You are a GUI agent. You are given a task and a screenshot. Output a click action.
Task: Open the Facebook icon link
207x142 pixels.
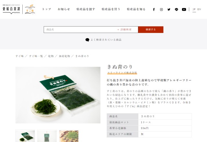(x=154, y=9)
